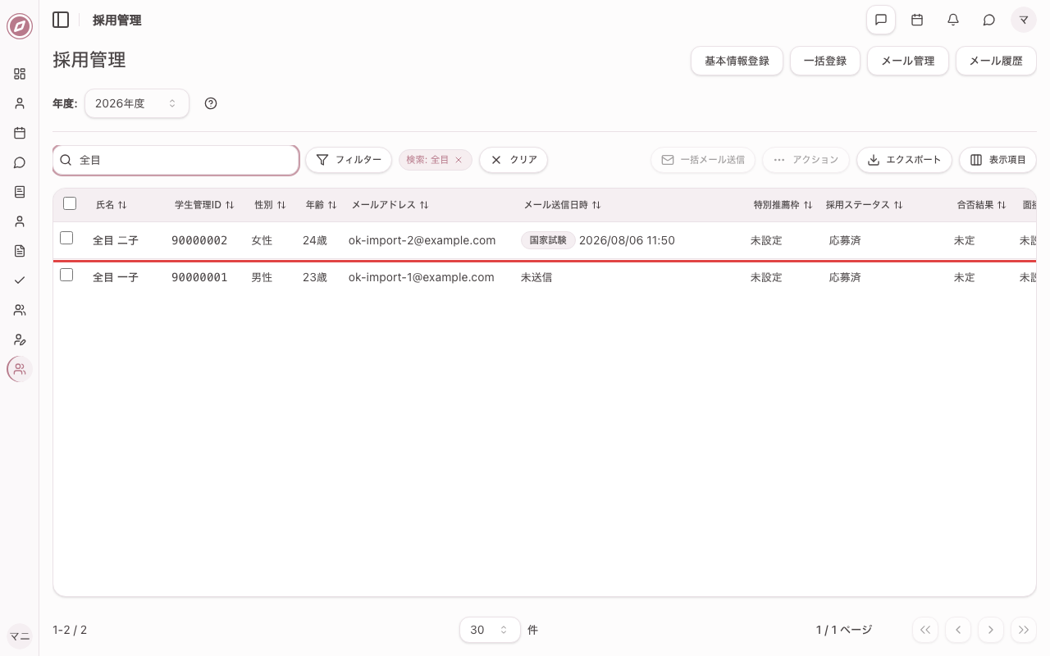Sort the table by 学生管理ID
Screen dimensions: 1050x656
click(x=204, y=205)
